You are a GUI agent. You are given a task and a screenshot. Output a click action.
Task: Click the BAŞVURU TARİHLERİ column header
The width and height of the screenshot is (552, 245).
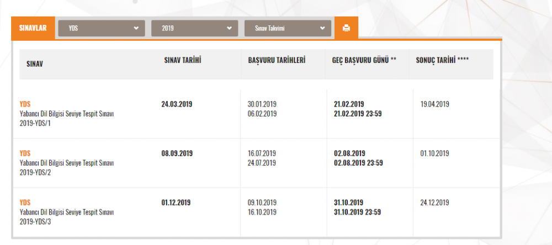(x=277, y=60)
